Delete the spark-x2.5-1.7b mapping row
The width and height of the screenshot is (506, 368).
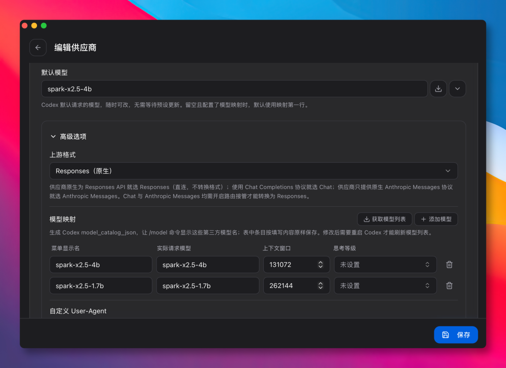pos(449,285)
